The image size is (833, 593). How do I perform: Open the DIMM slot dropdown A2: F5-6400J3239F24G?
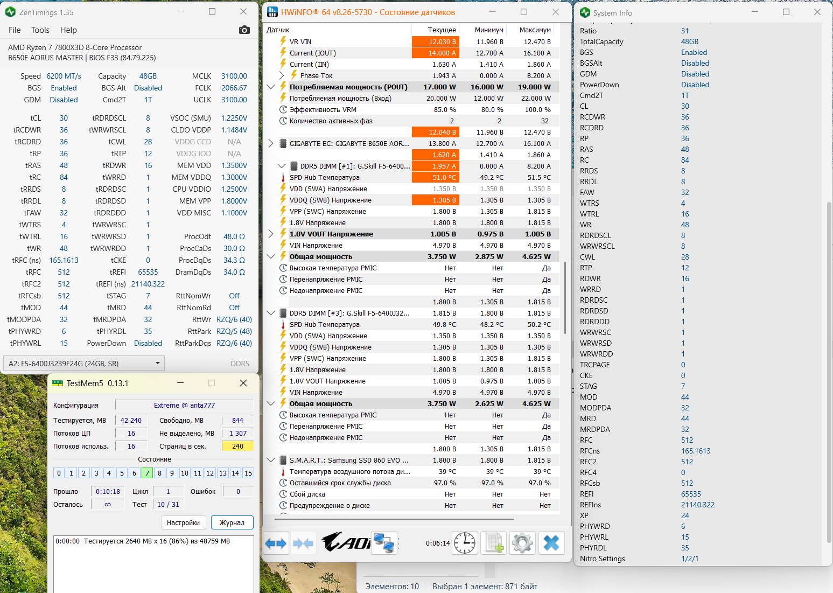pyautogui.click(x=84, y=364)
